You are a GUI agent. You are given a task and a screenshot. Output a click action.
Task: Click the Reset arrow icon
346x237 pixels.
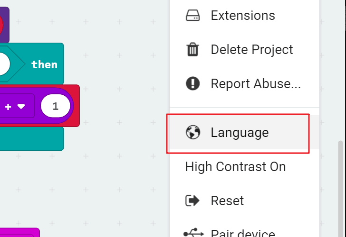(192, 201)
